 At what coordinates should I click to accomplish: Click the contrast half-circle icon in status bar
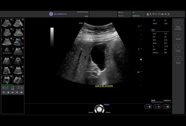tap(168, 14)
